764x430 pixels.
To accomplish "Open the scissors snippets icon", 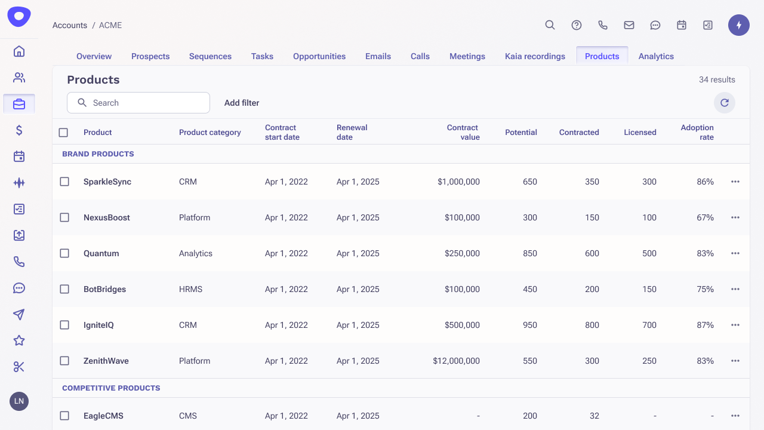I will click(x=19, y=367).
